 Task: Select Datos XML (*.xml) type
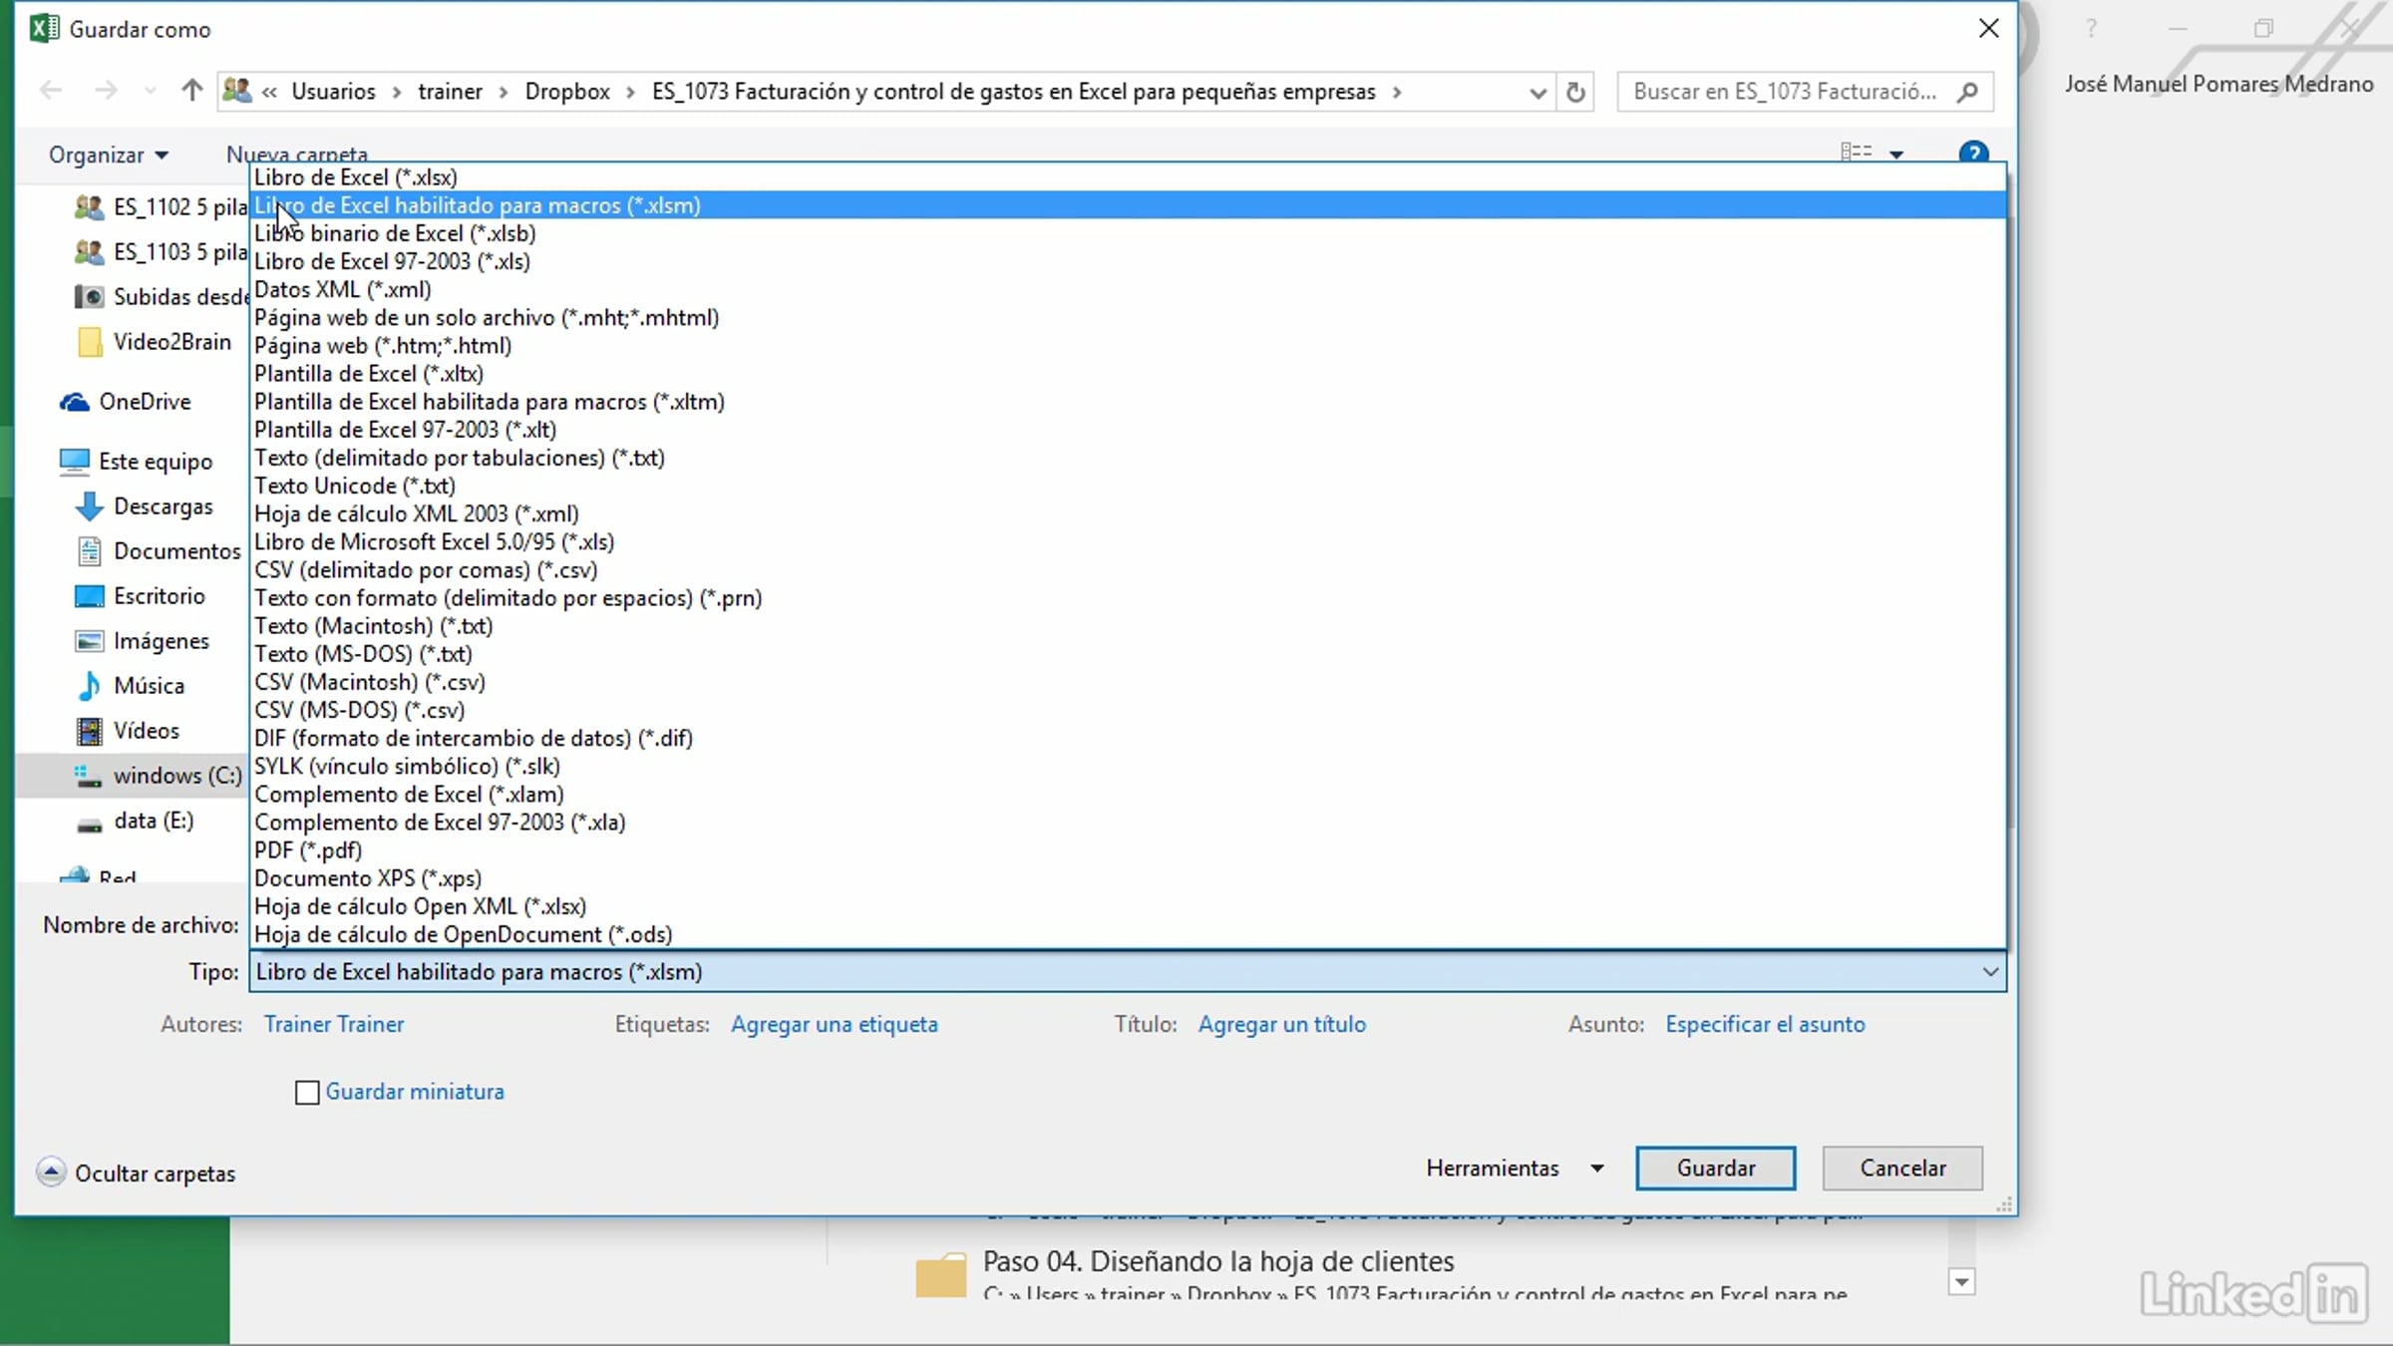pyautogui.click(x=1128, y=289)
